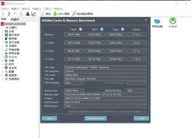Click 驱动程序更新 driver update button
The width and height of the screenshot is (191, 138).
tap(83, 14)
